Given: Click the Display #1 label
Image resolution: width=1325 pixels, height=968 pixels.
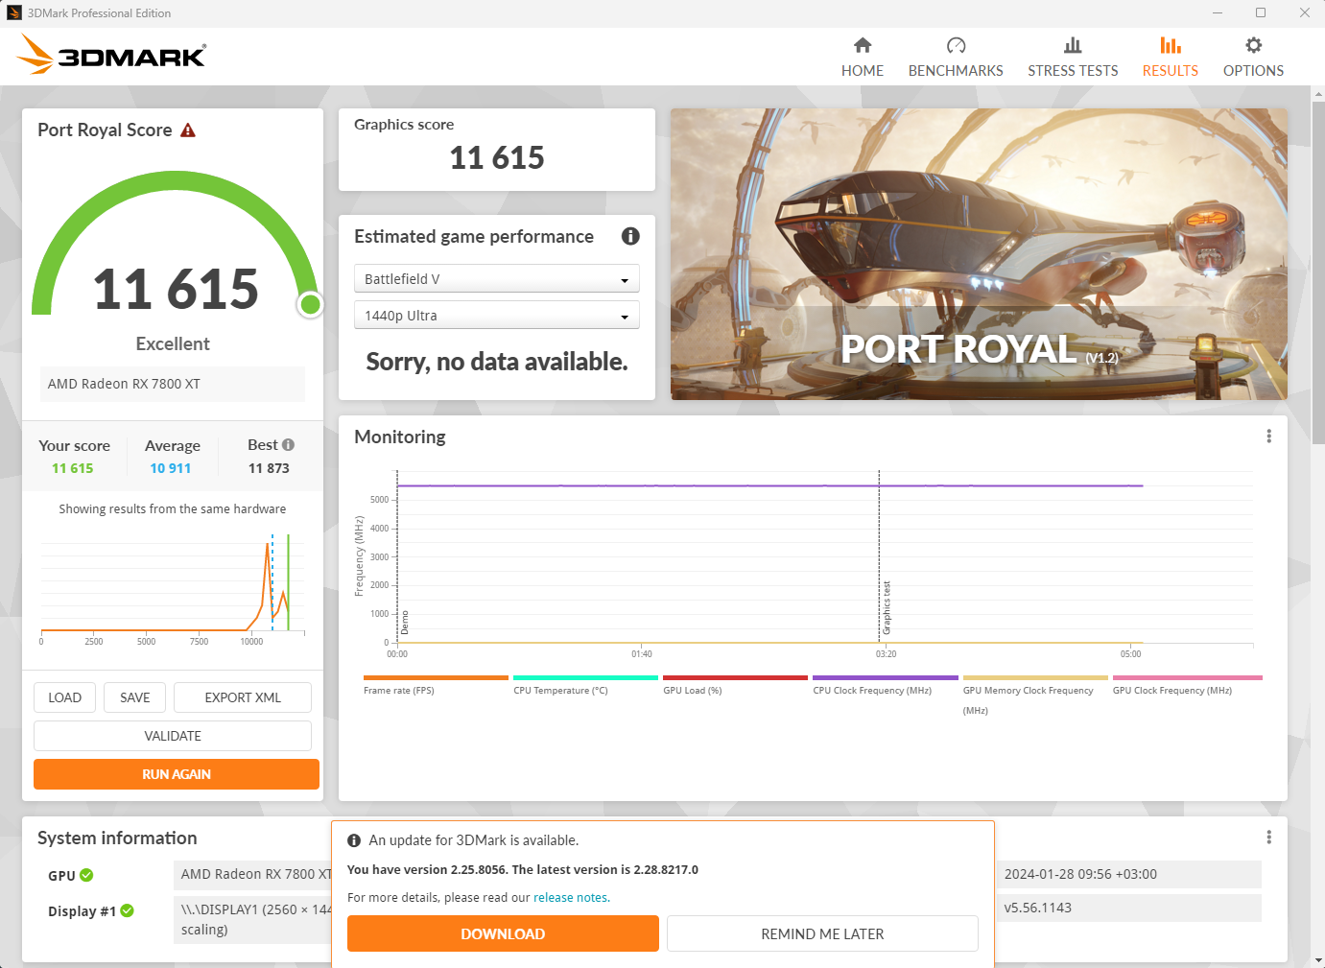Looking at the screenshot, I should 82,911.
